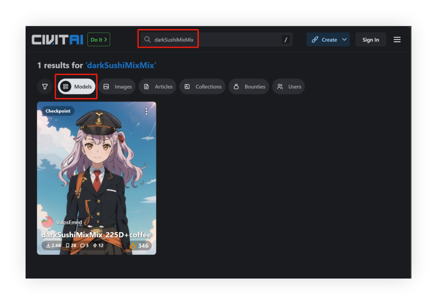The height and width of the screenshot is (305, 437).
Task: Open the filter options funnel icon
Action: (45, 86)
